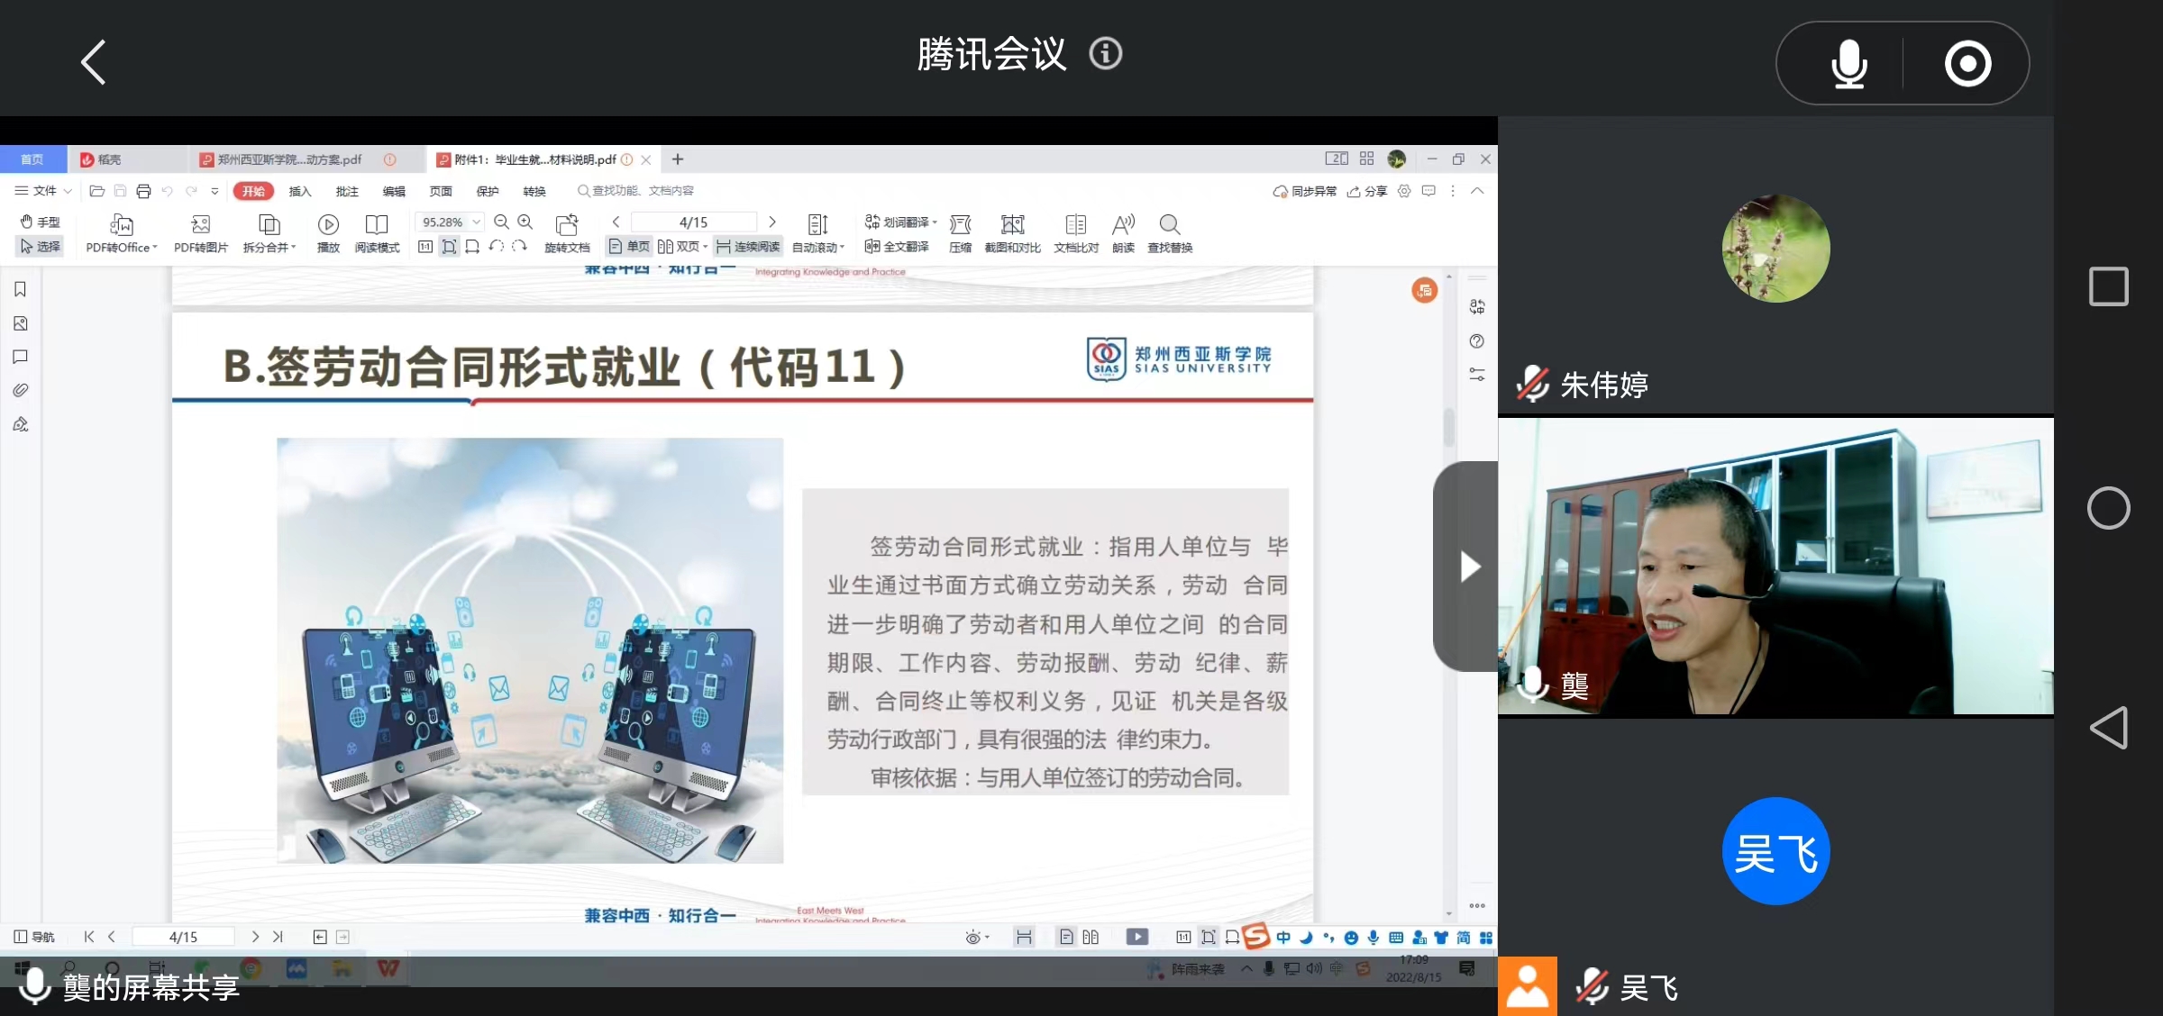This screenshot has width=2163, height=1016.
Task: Open the eye-care mode dropdown in status bar
Action: 977,938
